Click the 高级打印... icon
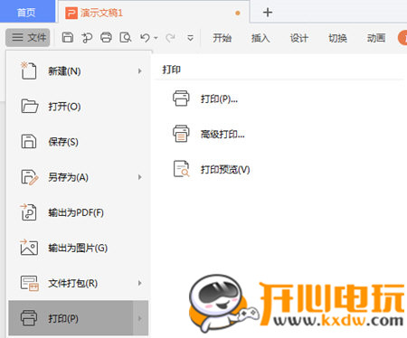The width and height of the screenshot is (407, 338). click(181, 134)
